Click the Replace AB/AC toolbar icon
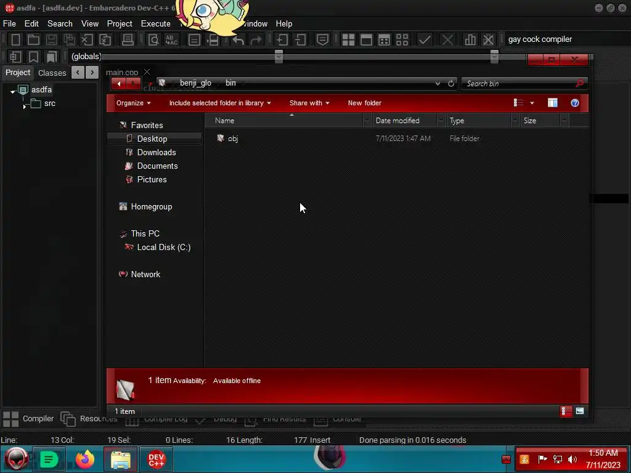This screenshot has height=473, width=631. (x=171, y=39)
